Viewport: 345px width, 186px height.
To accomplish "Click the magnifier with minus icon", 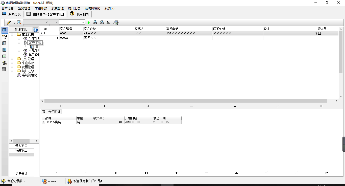I will pyautogui.click(x=102, y=22).
